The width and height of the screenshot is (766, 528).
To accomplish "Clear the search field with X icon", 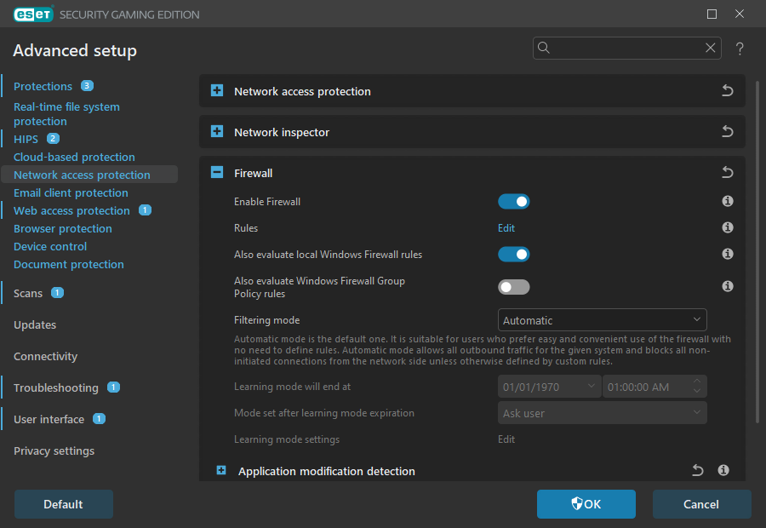I will coord(711,48).
